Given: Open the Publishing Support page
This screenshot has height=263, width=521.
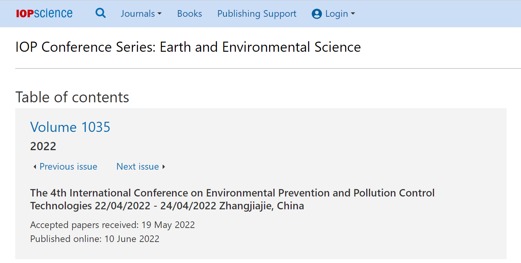Looking at the screenshot, I should 257,14.
